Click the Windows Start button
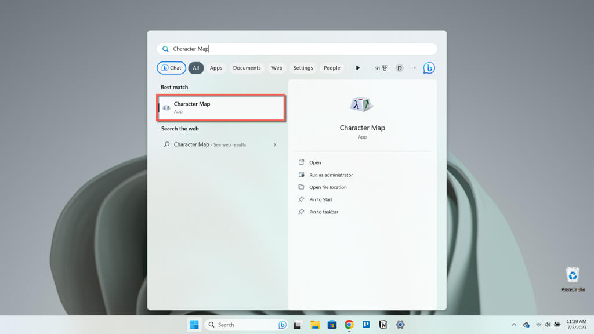The image size is (594, 334). (x=194, y=325)
